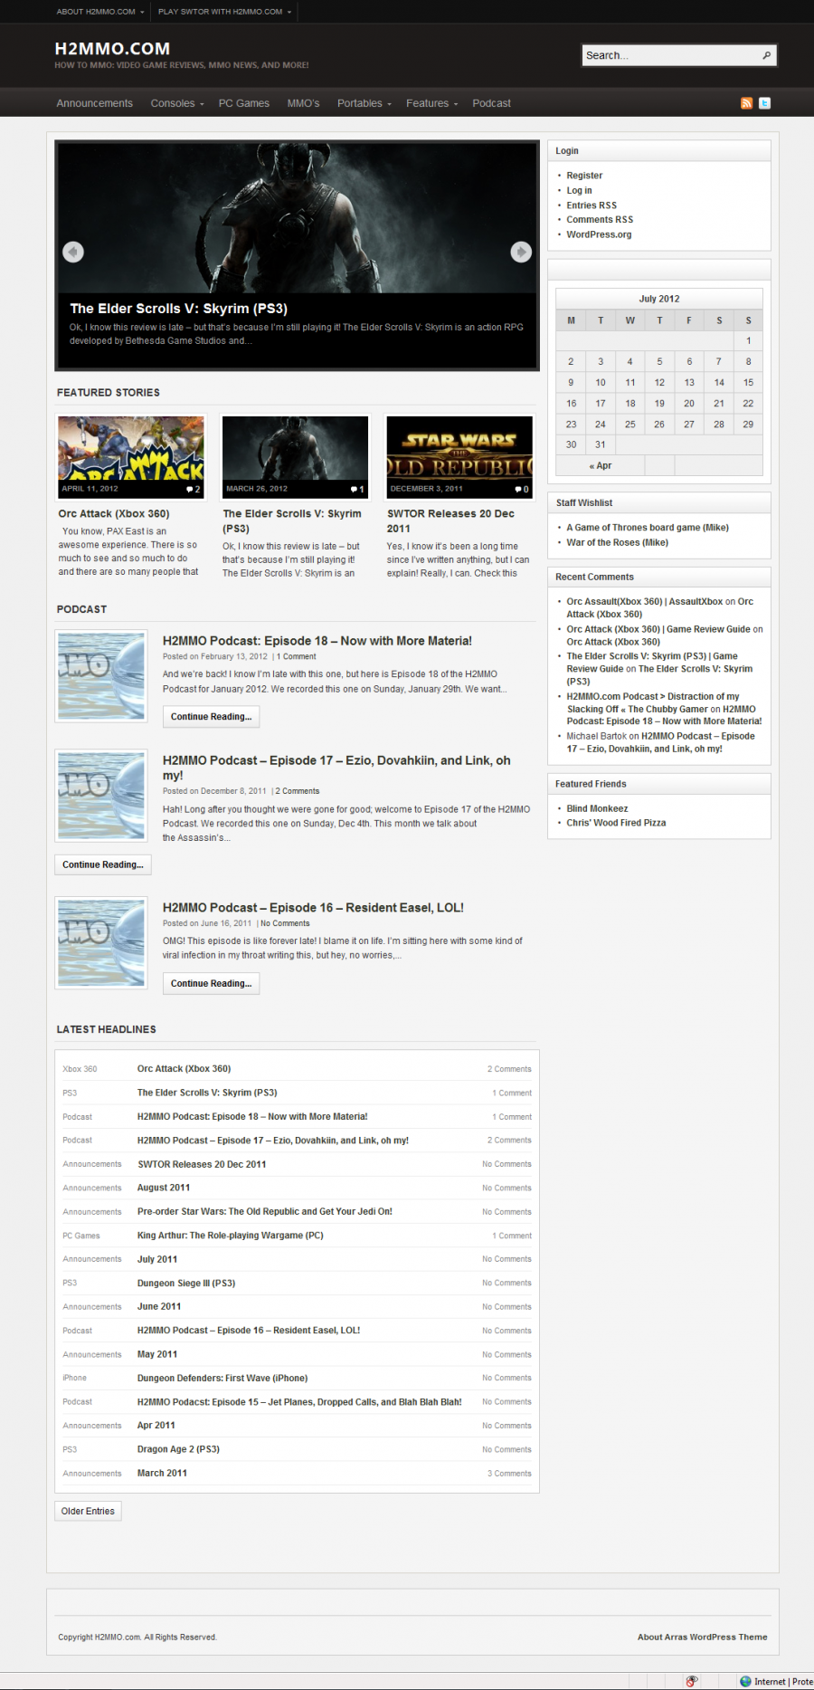Open Star Wars Old Republic thumbnail

pos(459,457)
